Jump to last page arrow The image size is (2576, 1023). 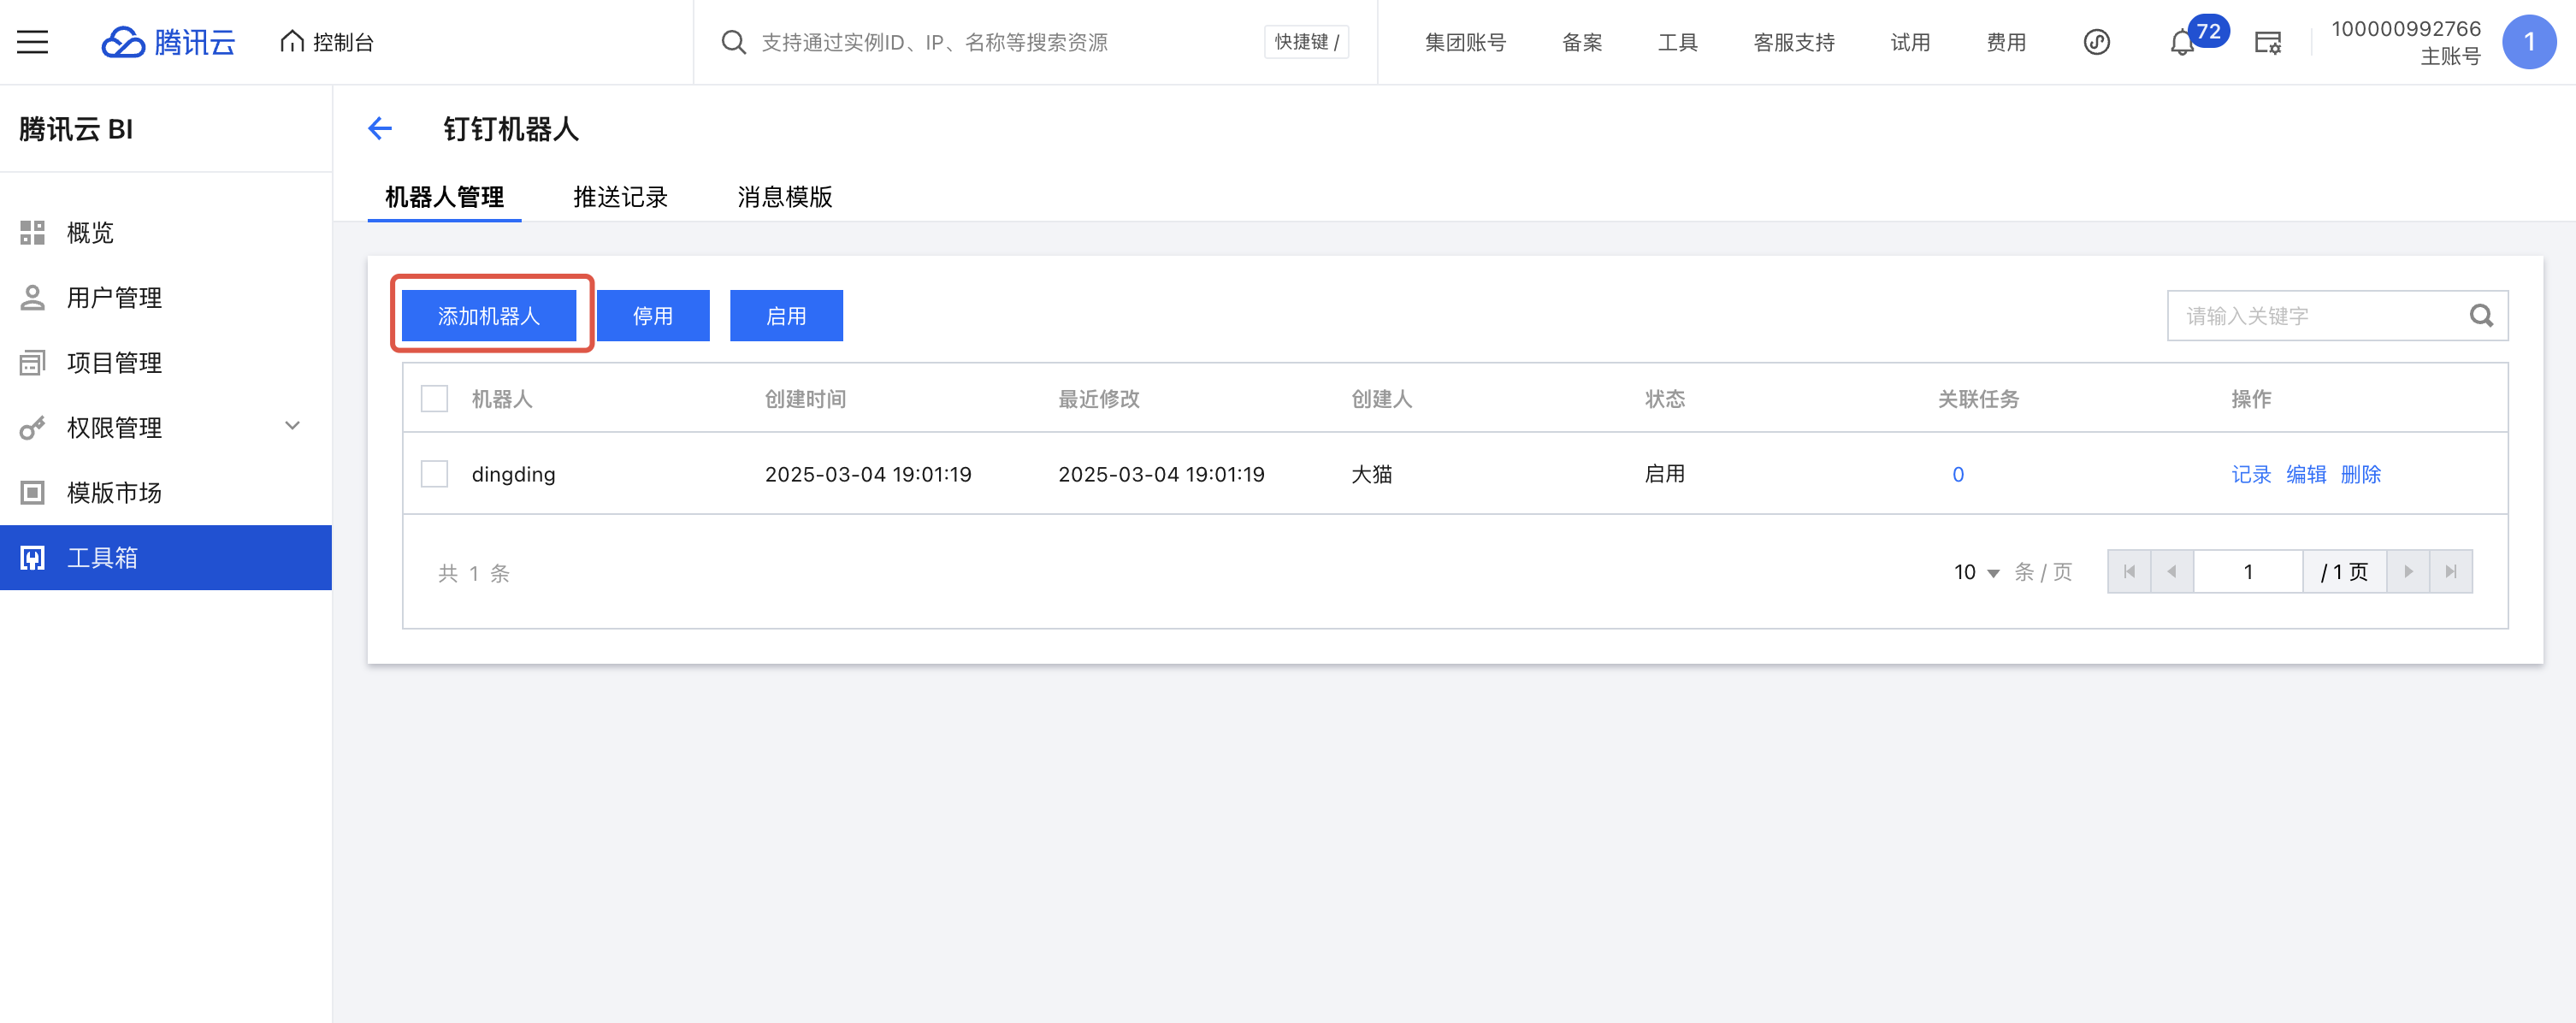(x=2450, y=572)
